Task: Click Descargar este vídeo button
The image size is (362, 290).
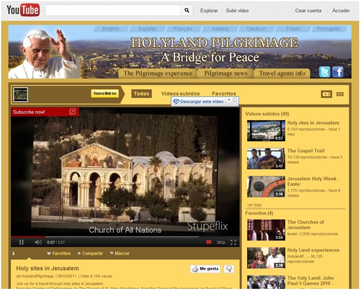Action: pos(199,102)
